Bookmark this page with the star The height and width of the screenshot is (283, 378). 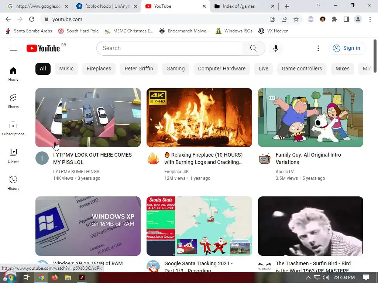pyautogui.click(x=296, y=19)
